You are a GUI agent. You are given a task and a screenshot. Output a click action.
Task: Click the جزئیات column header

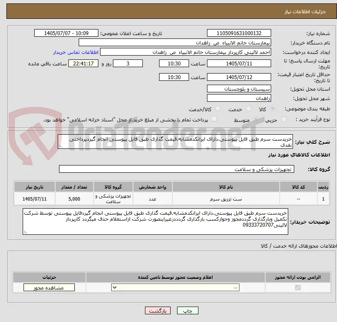tap(49, 277)
